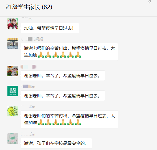This screenshot has height=150, width=157.
Task: Select the message 加油，希望疫情早日过去！
Action: pos(50,28)
